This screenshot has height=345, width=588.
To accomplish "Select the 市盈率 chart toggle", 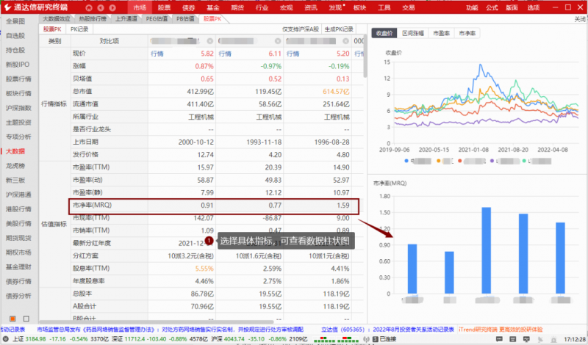I will click(442, 33).
